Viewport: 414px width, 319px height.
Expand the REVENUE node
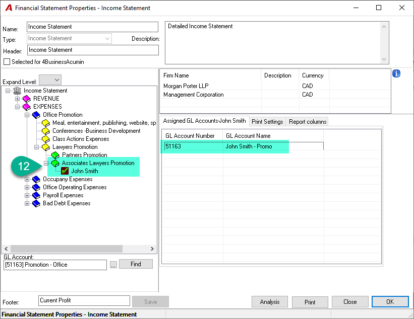(x=17, y=99)
